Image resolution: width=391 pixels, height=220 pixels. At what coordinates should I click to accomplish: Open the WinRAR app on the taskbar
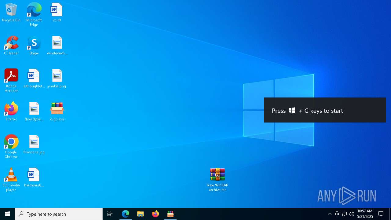pos(170,214)
